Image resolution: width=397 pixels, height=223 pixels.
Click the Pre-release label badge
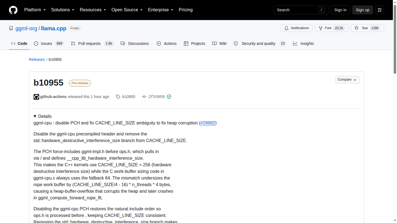click(80, 83)
